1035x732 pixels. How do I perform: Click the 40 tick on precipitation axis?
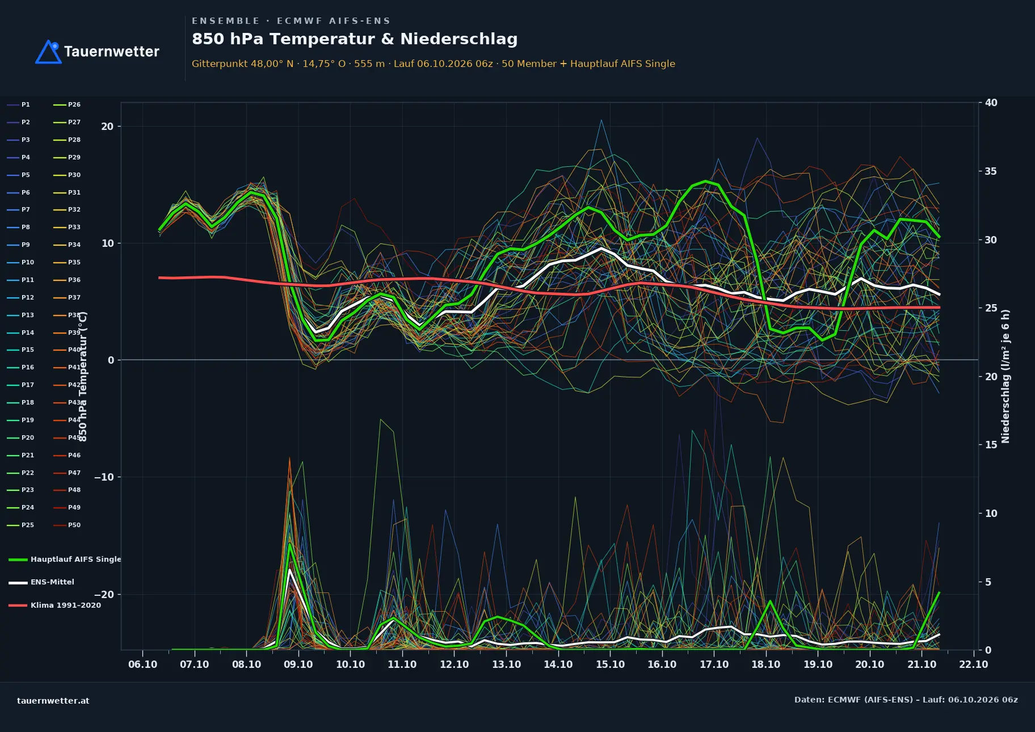tap(991, 103)
